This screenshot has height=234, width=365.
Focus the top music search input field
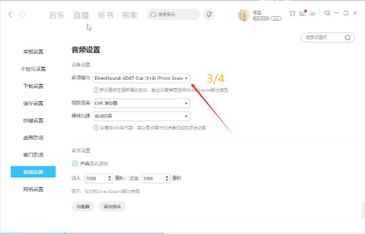pos(173,15)
